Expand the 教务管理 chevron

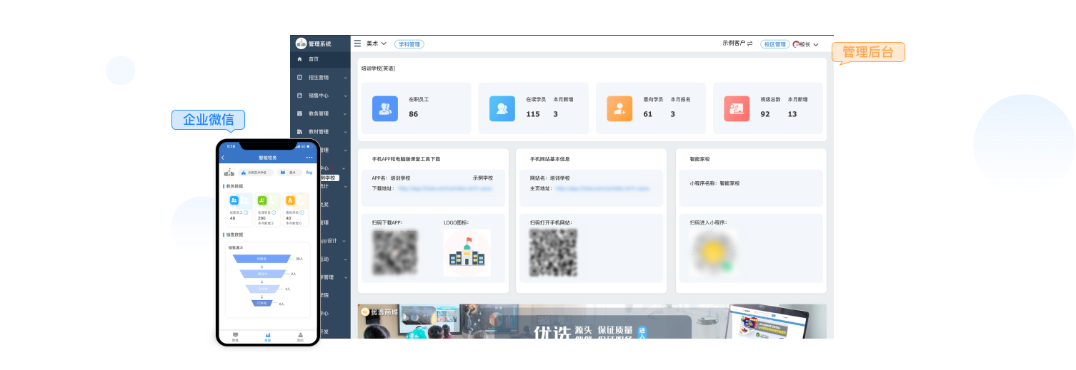[x=345, y=113]
